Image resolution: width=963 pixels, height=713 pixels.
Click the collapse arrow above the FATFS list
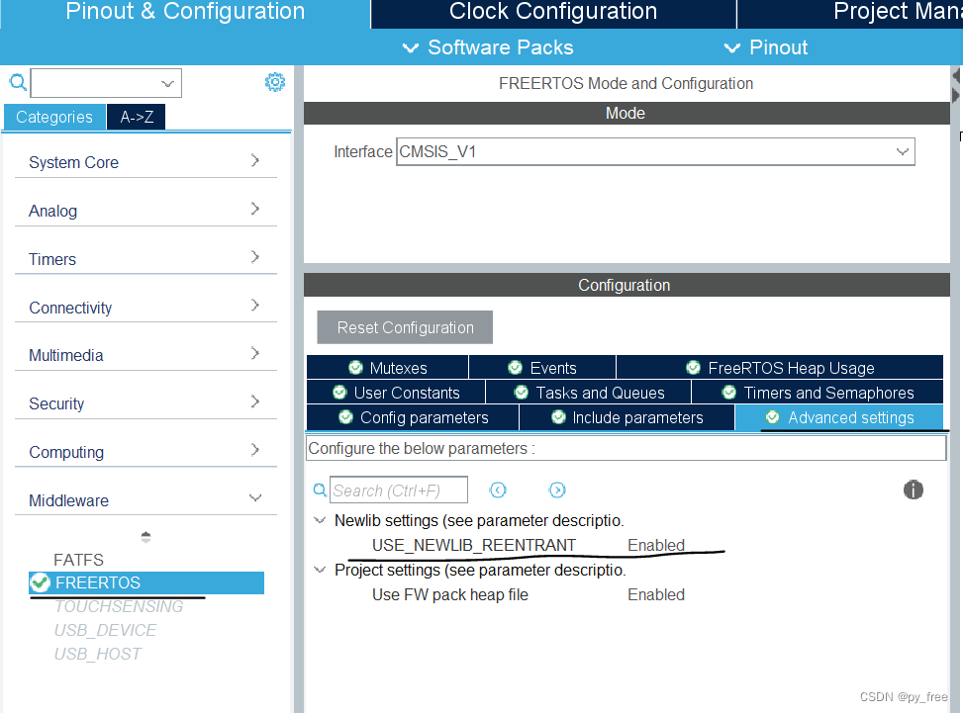pyautogui.click(x=145, y=537)
